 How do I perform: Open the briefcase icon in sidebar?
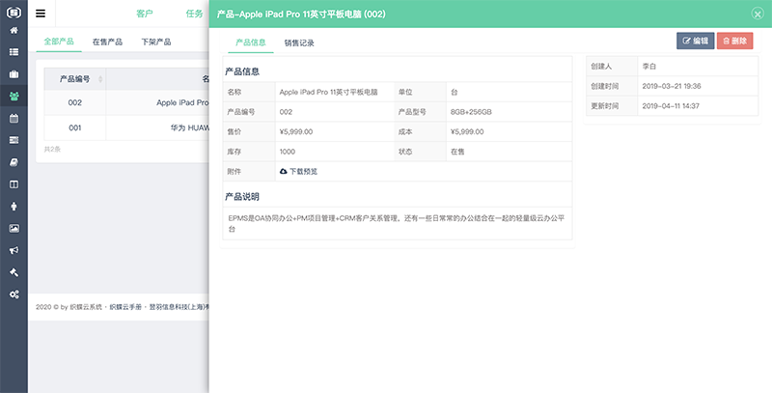[x=14, y=74]
